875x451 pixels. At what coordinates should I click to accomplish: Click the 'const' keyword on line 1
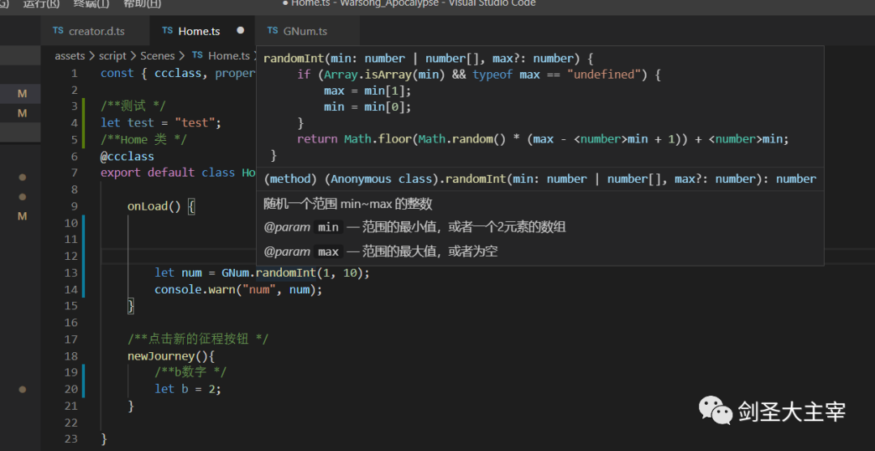(x=117, y=74)
